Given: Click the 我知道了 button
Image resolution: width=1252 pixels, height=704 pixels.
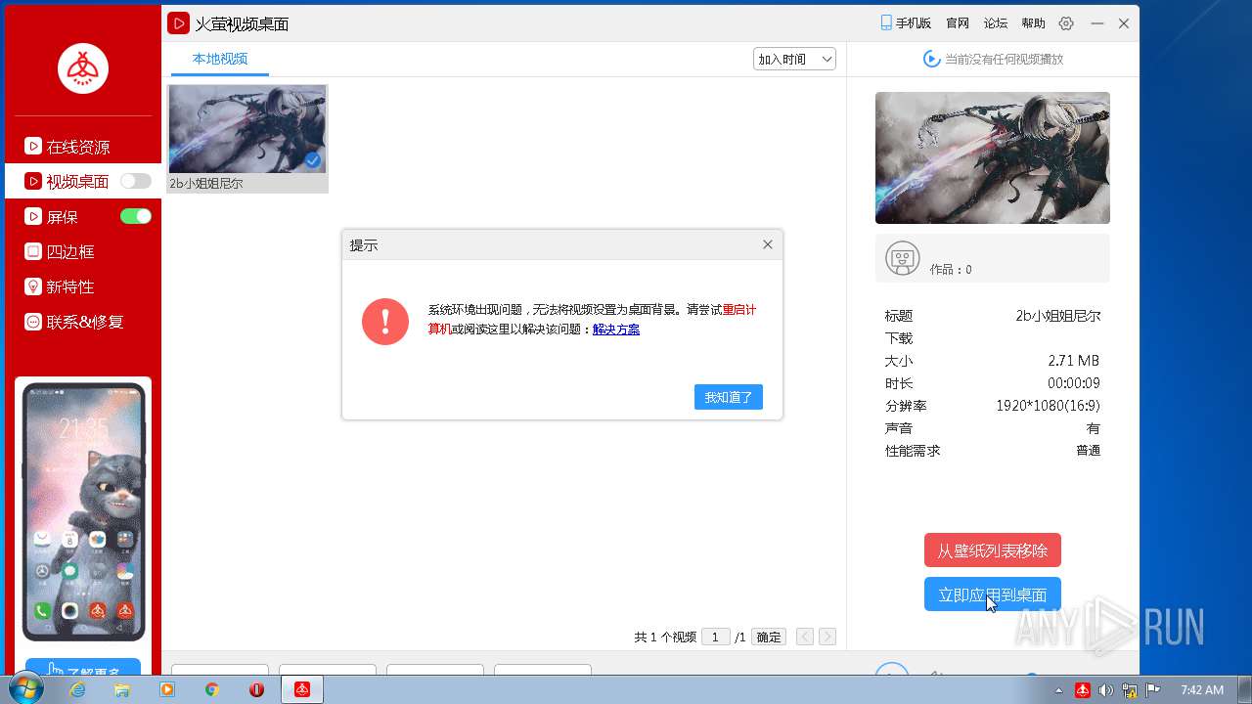Looking at the screenshot, I should click(729, 397).
